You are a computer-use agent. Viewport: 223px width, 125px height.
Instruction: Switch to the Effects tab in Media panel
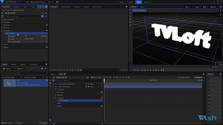[x=14, y=64]
